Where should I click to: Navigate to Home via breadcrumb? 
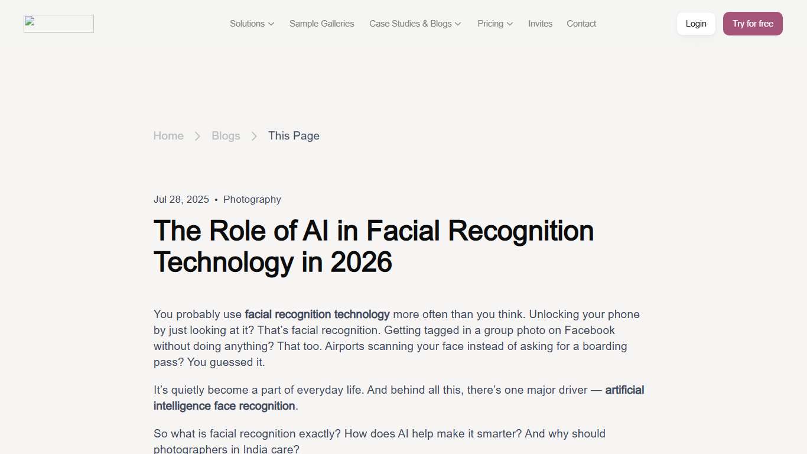[168, 136]
